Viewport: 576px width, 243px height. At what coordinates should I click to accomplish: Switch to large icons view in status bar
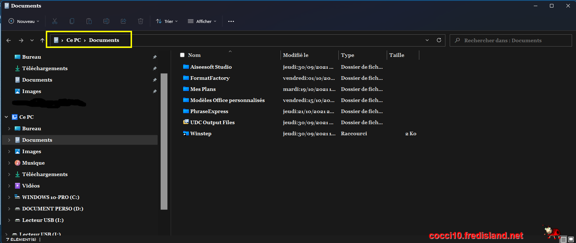click(571, 239)
